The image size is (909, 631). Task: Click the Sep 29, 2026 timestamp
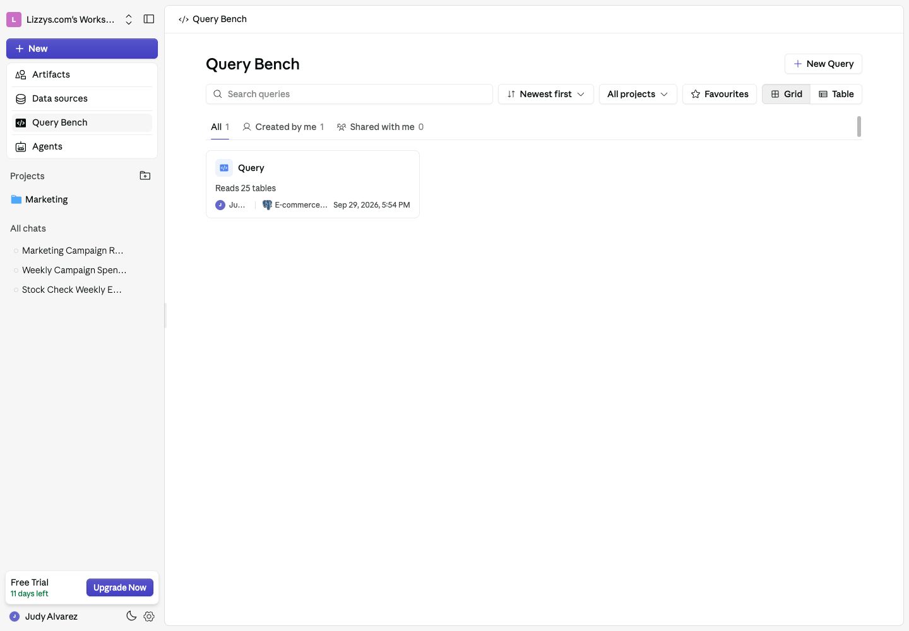click(x=372, y=205)
